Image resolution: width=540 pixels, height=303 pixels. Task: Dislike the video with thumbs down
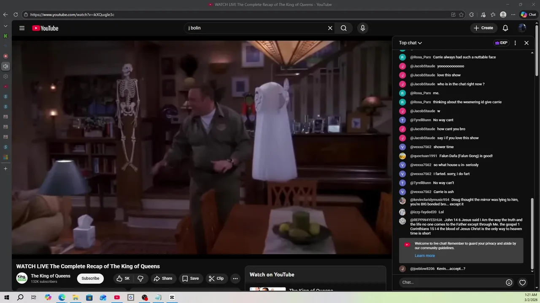pyautogui.click(x=140, y=279)
